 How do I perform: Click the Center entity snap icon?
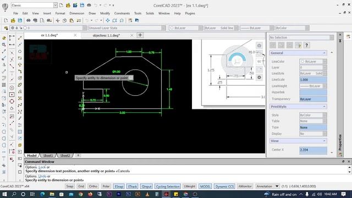[12, 88]
